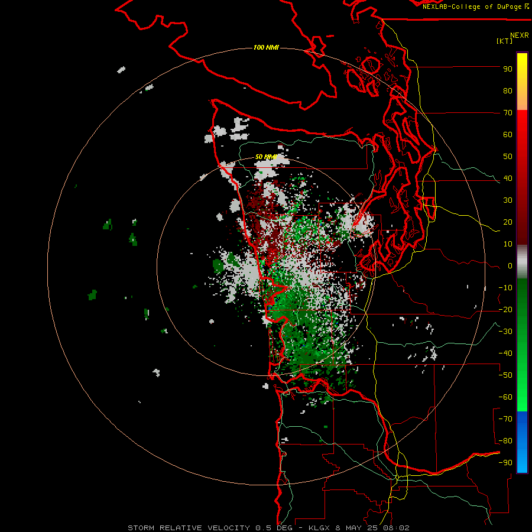Click the 0 value on velocity scale
The height and width of the screenshot is (532, 532).
pyautogui.click(x=510, y=266)
